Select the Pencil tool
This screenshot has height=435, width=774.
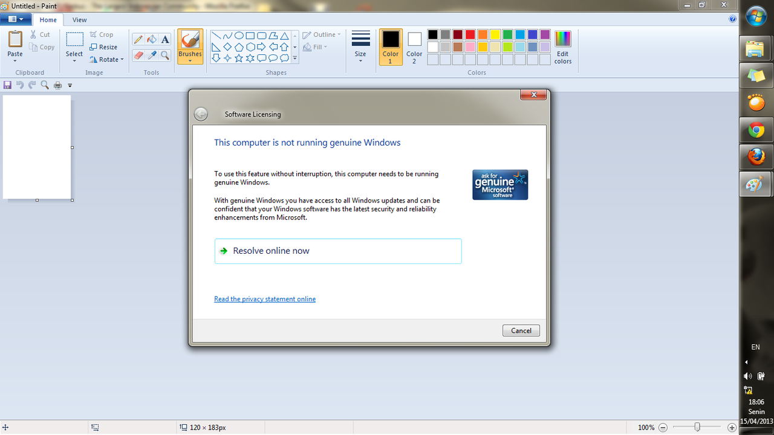138,40
